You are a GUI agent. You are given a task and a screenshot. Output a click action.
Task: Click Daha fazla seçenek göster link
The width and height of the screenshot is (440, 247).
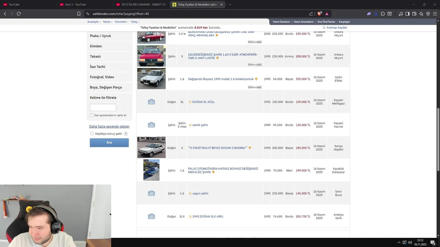coord(109,127)
